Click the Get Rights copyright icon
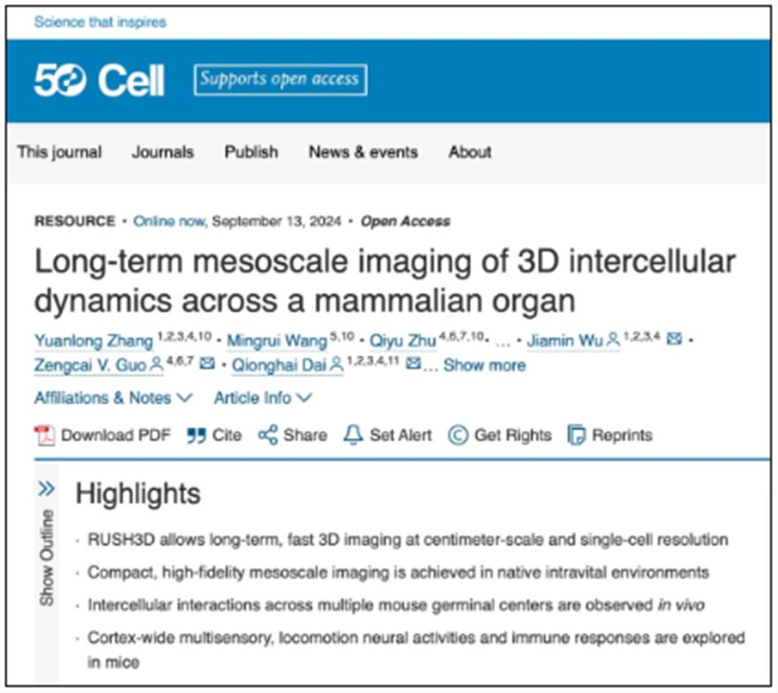778x693 pixels. (x=457, y=435)
